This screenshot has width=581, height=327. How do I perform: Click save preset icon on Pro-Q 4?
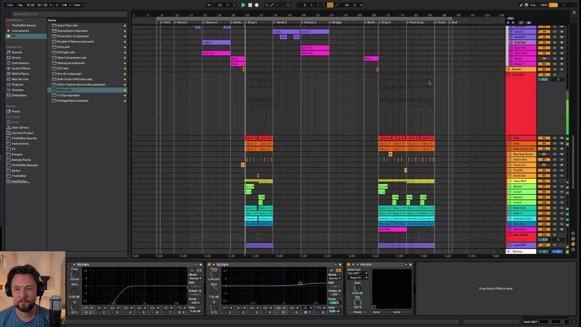[410, 264]
